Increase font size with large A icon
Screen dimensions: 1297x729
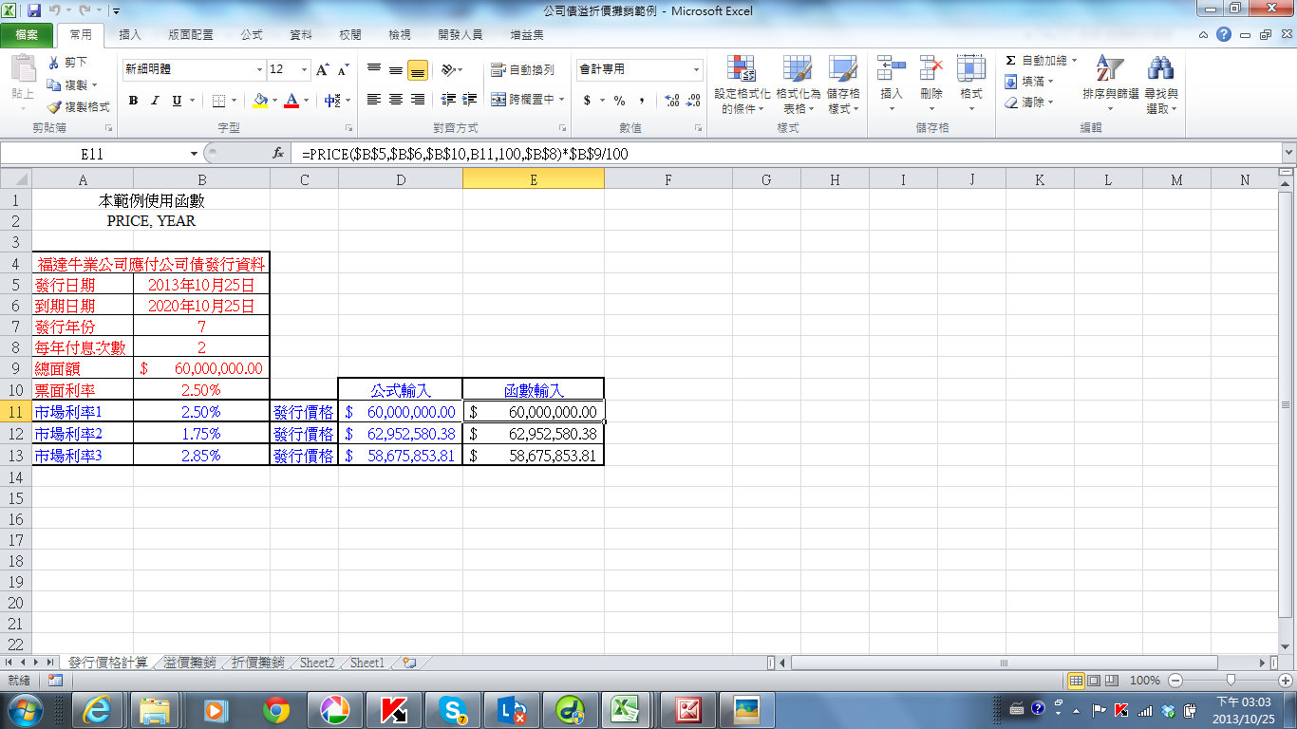click(323, 69)
